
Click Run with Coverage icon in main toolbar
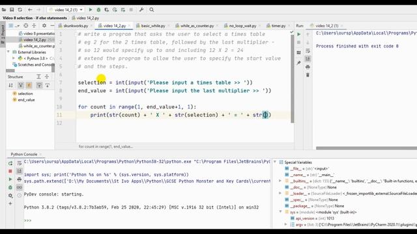pyautogui.click(x=107, y=10)
